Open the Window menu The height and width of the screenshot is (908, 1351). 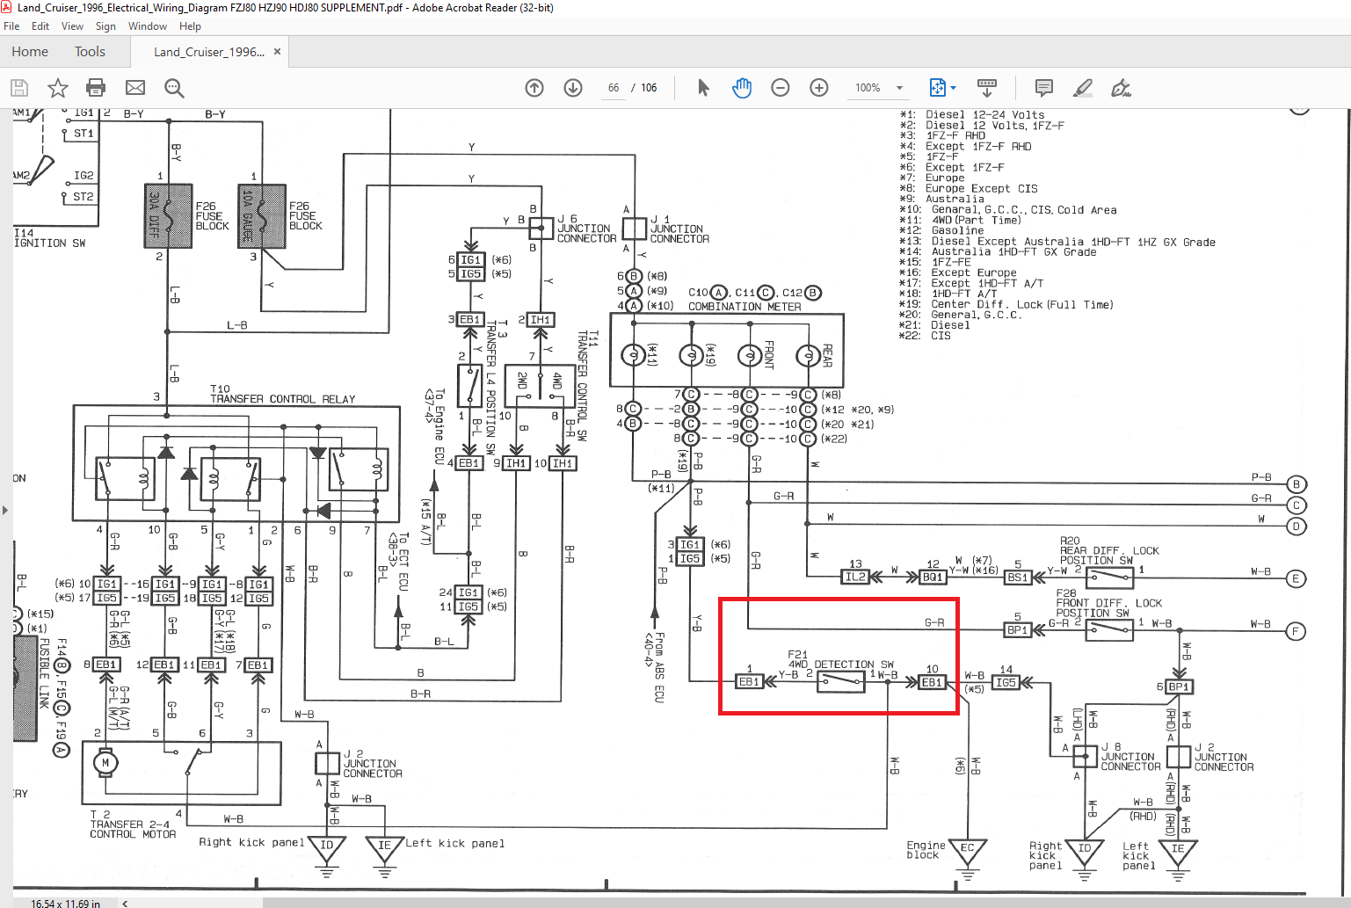tap(148, 26)
